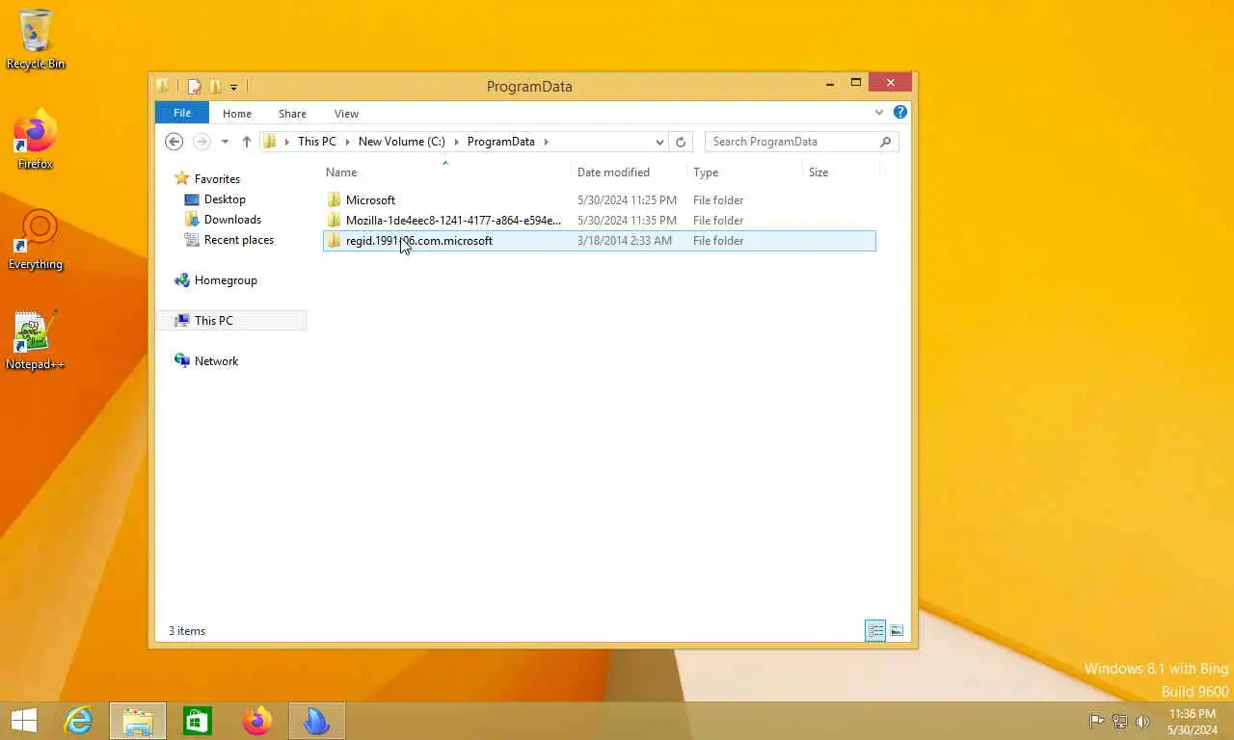Screen dimensions: 1234x740
Task: Open the File menu
Action: pyautogui.click(x=182, y=113)
